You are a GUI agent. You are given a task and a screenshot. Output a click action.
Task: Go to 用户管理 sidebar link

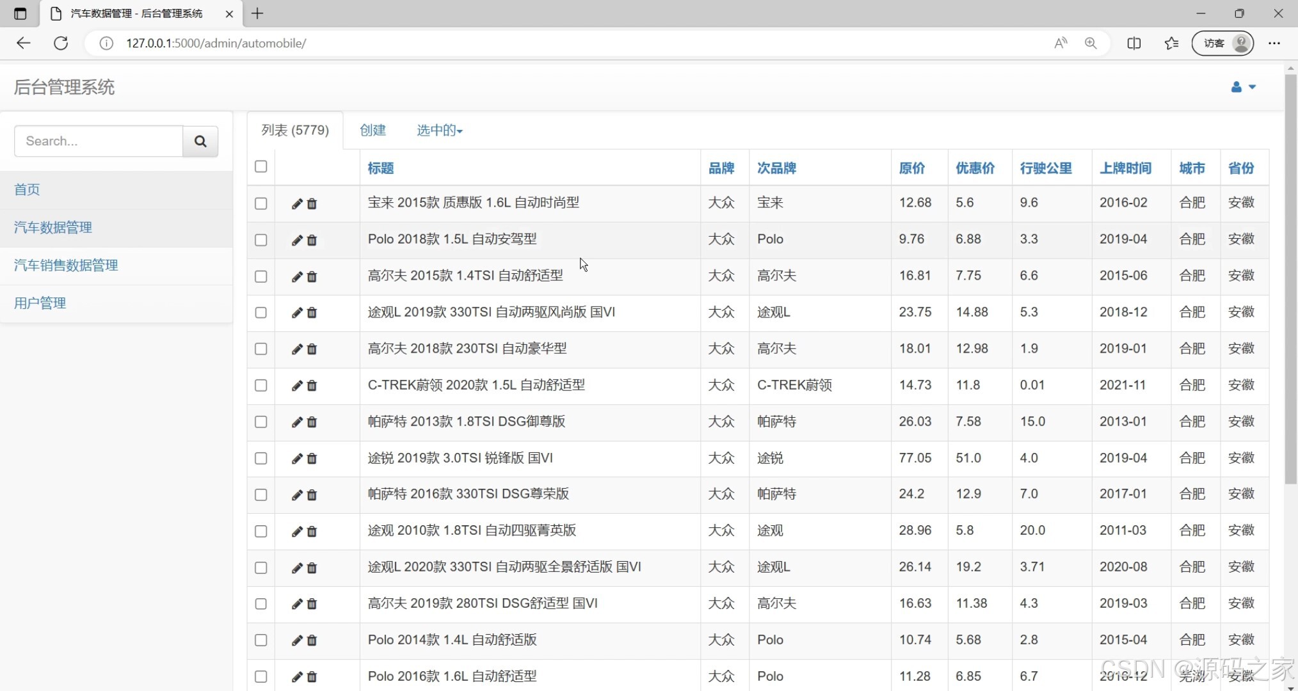40,303
